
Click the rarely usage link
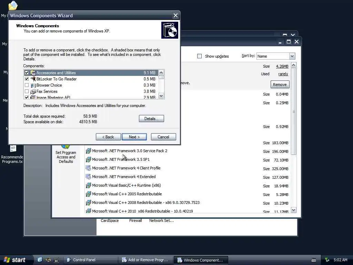(283, 74)
